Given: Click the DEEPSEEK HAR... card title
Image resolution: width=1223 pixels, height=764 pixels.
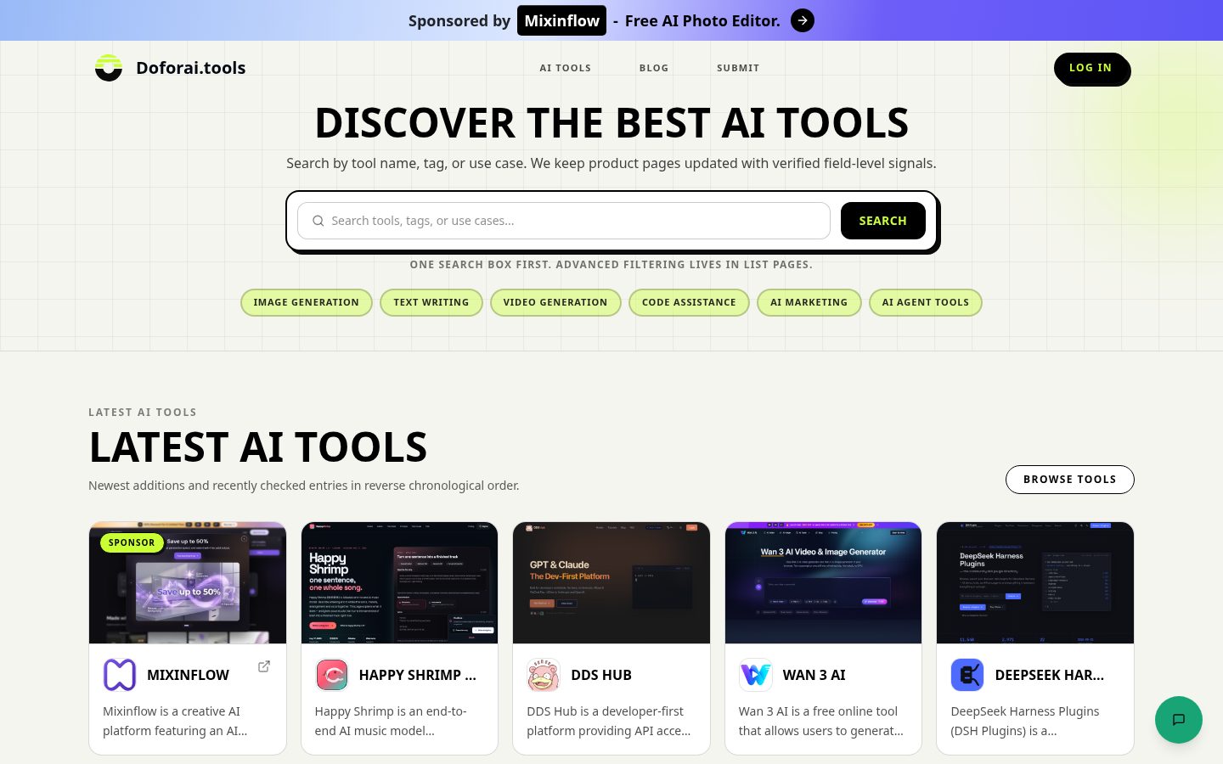Looking at the screenshot, I should (1050, 675).
